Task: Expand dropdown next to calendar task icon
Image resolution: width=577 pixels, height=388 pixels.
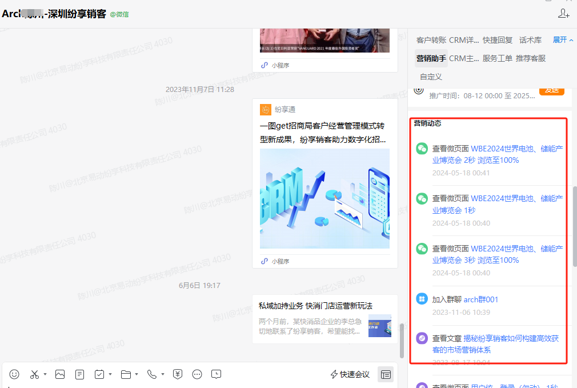Action: (110, 374)
